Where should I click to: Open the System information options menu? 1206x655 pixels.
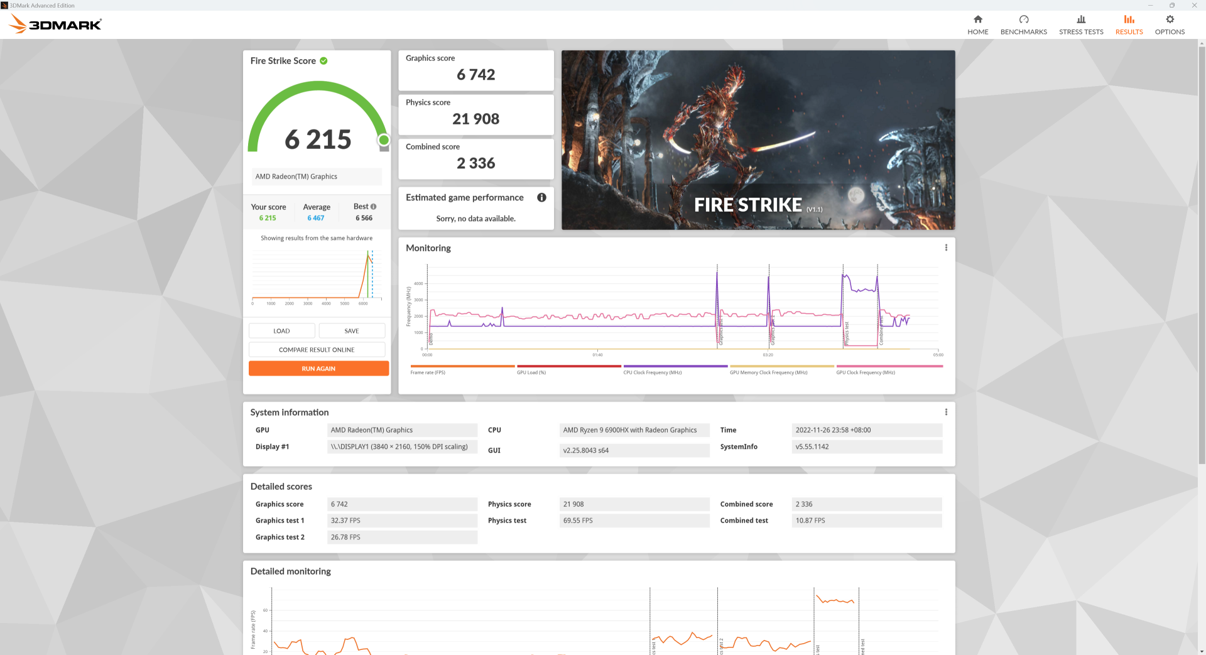[946, 412]
